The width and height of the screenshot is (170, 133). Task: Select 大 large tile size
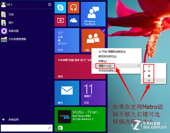point(154,81)
